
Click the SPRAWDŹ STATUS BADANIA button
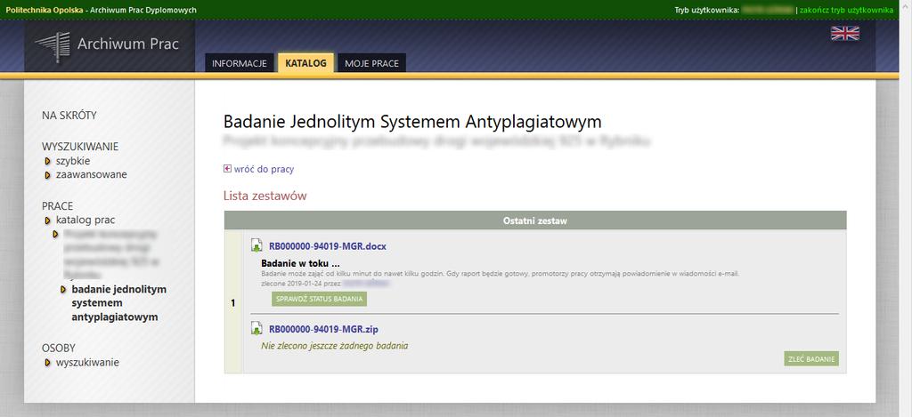tap(319, 299)
